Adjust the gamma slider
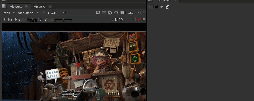Screen dimensions: 254x101 63,20
